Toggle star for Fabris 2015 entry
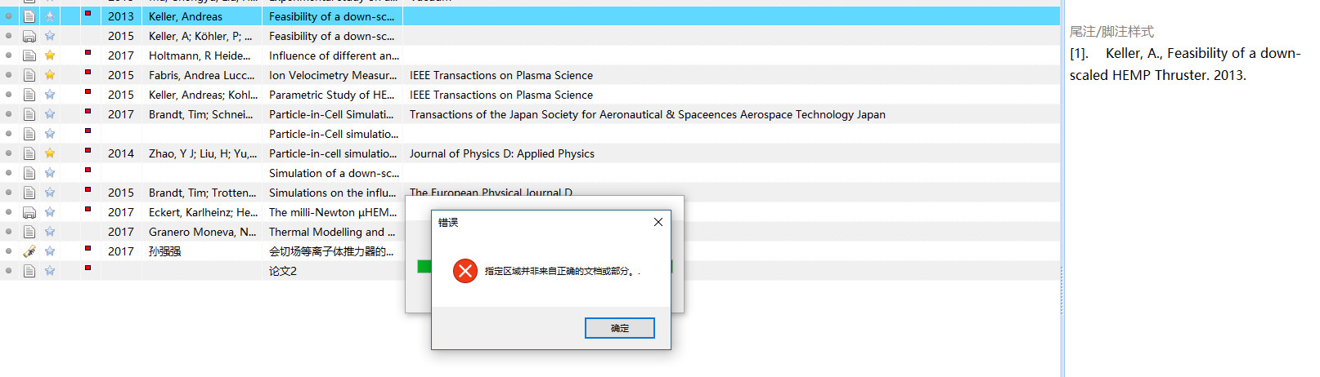Screen dimensions: 1320x377 pyautogui.click(x=50, y=75)
